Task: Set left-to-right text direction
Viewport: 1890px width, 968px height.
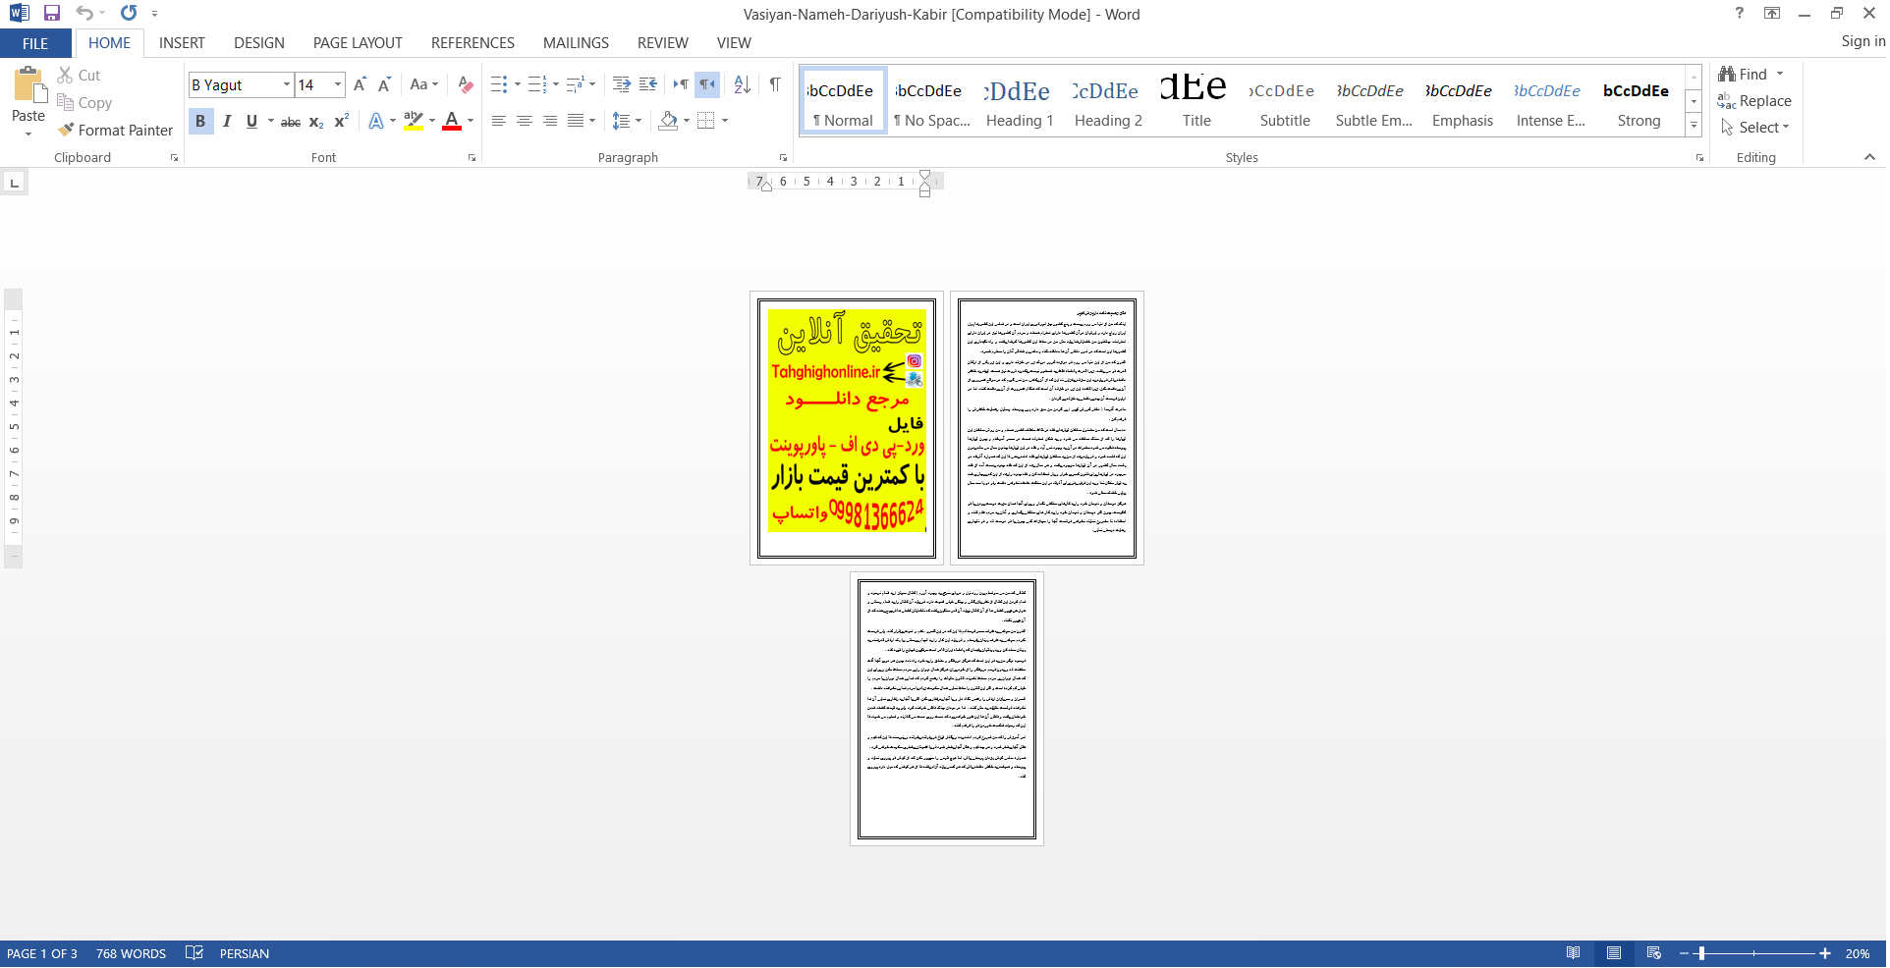Action: tap(680, 84)
